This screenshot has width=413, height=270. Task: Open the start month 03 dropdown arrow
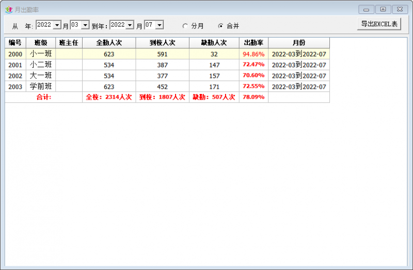[85, 25]
